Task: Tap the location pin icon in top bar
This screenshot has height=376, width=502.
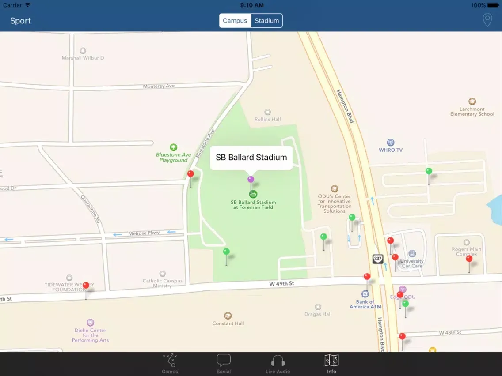Action: pos(487,20)
